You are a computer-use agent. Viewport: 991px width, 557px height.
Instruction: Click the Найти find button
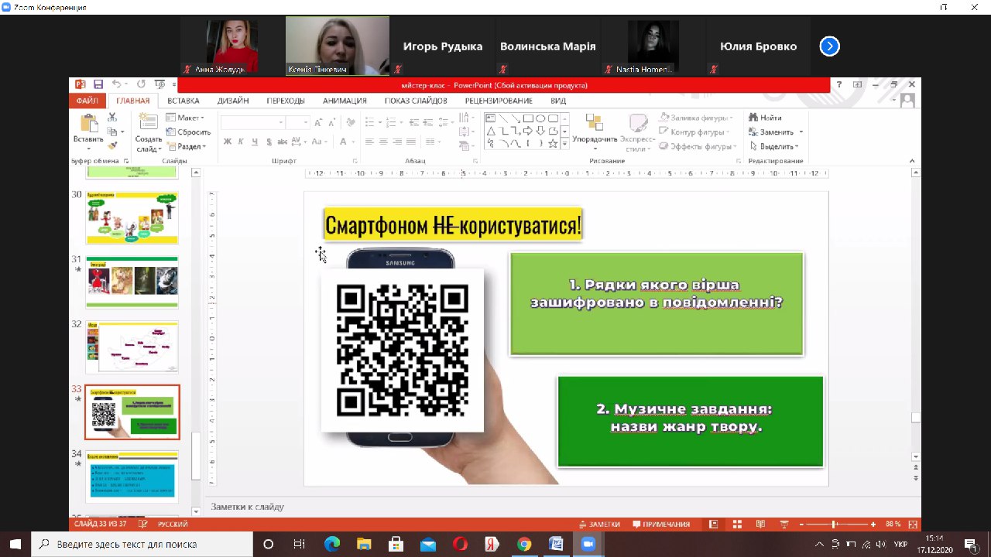(x=765, y=118)
